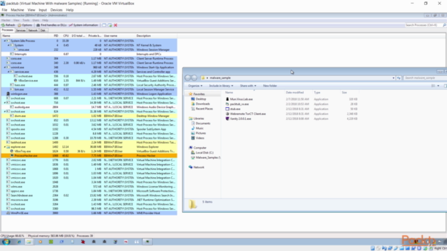447x251 pixels.
Task: Click Find handles or DLLs
Action: (51, 25)
